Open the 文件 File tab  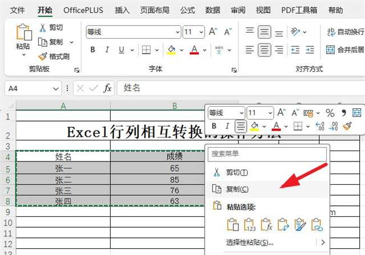18,10
